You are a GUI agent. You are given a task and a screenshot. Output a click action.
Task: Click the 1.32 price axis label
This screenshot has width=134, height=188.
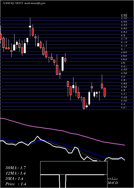click(x=124, y=100)
